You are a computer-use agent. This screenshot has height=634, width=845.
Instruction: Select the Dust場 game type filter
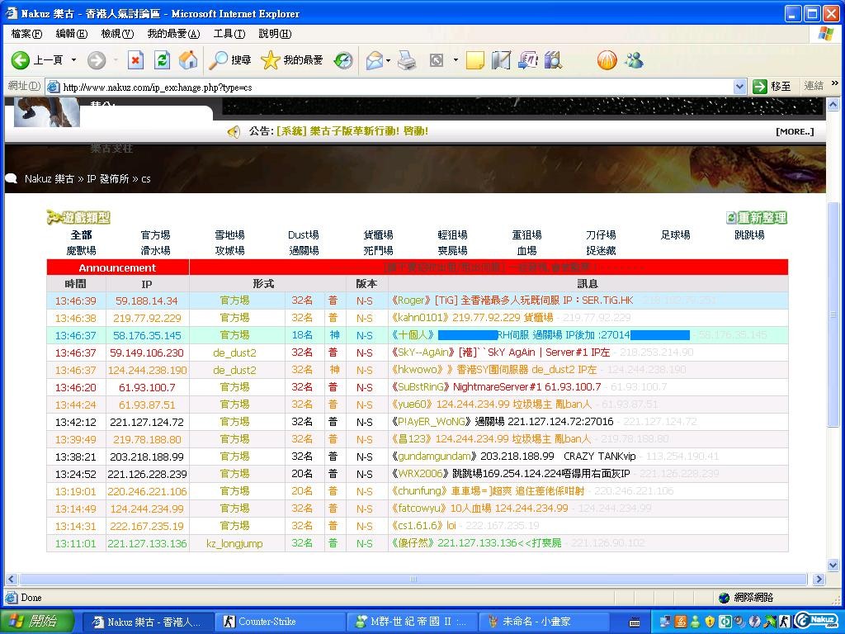click(x=304, y=235)
